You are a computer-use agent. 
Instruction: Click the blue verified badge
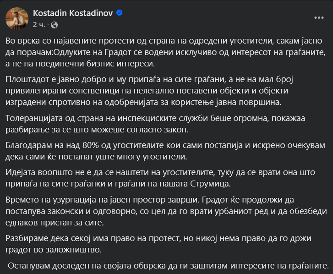tap(120, 13)
